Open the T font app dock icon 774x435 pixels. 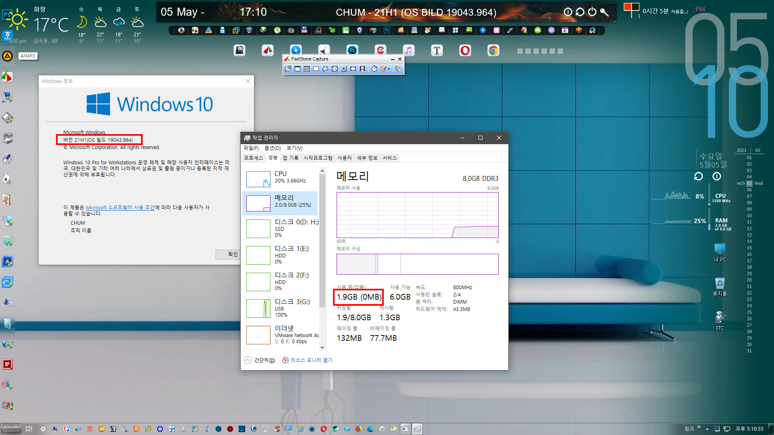click(x=437, y=50)
